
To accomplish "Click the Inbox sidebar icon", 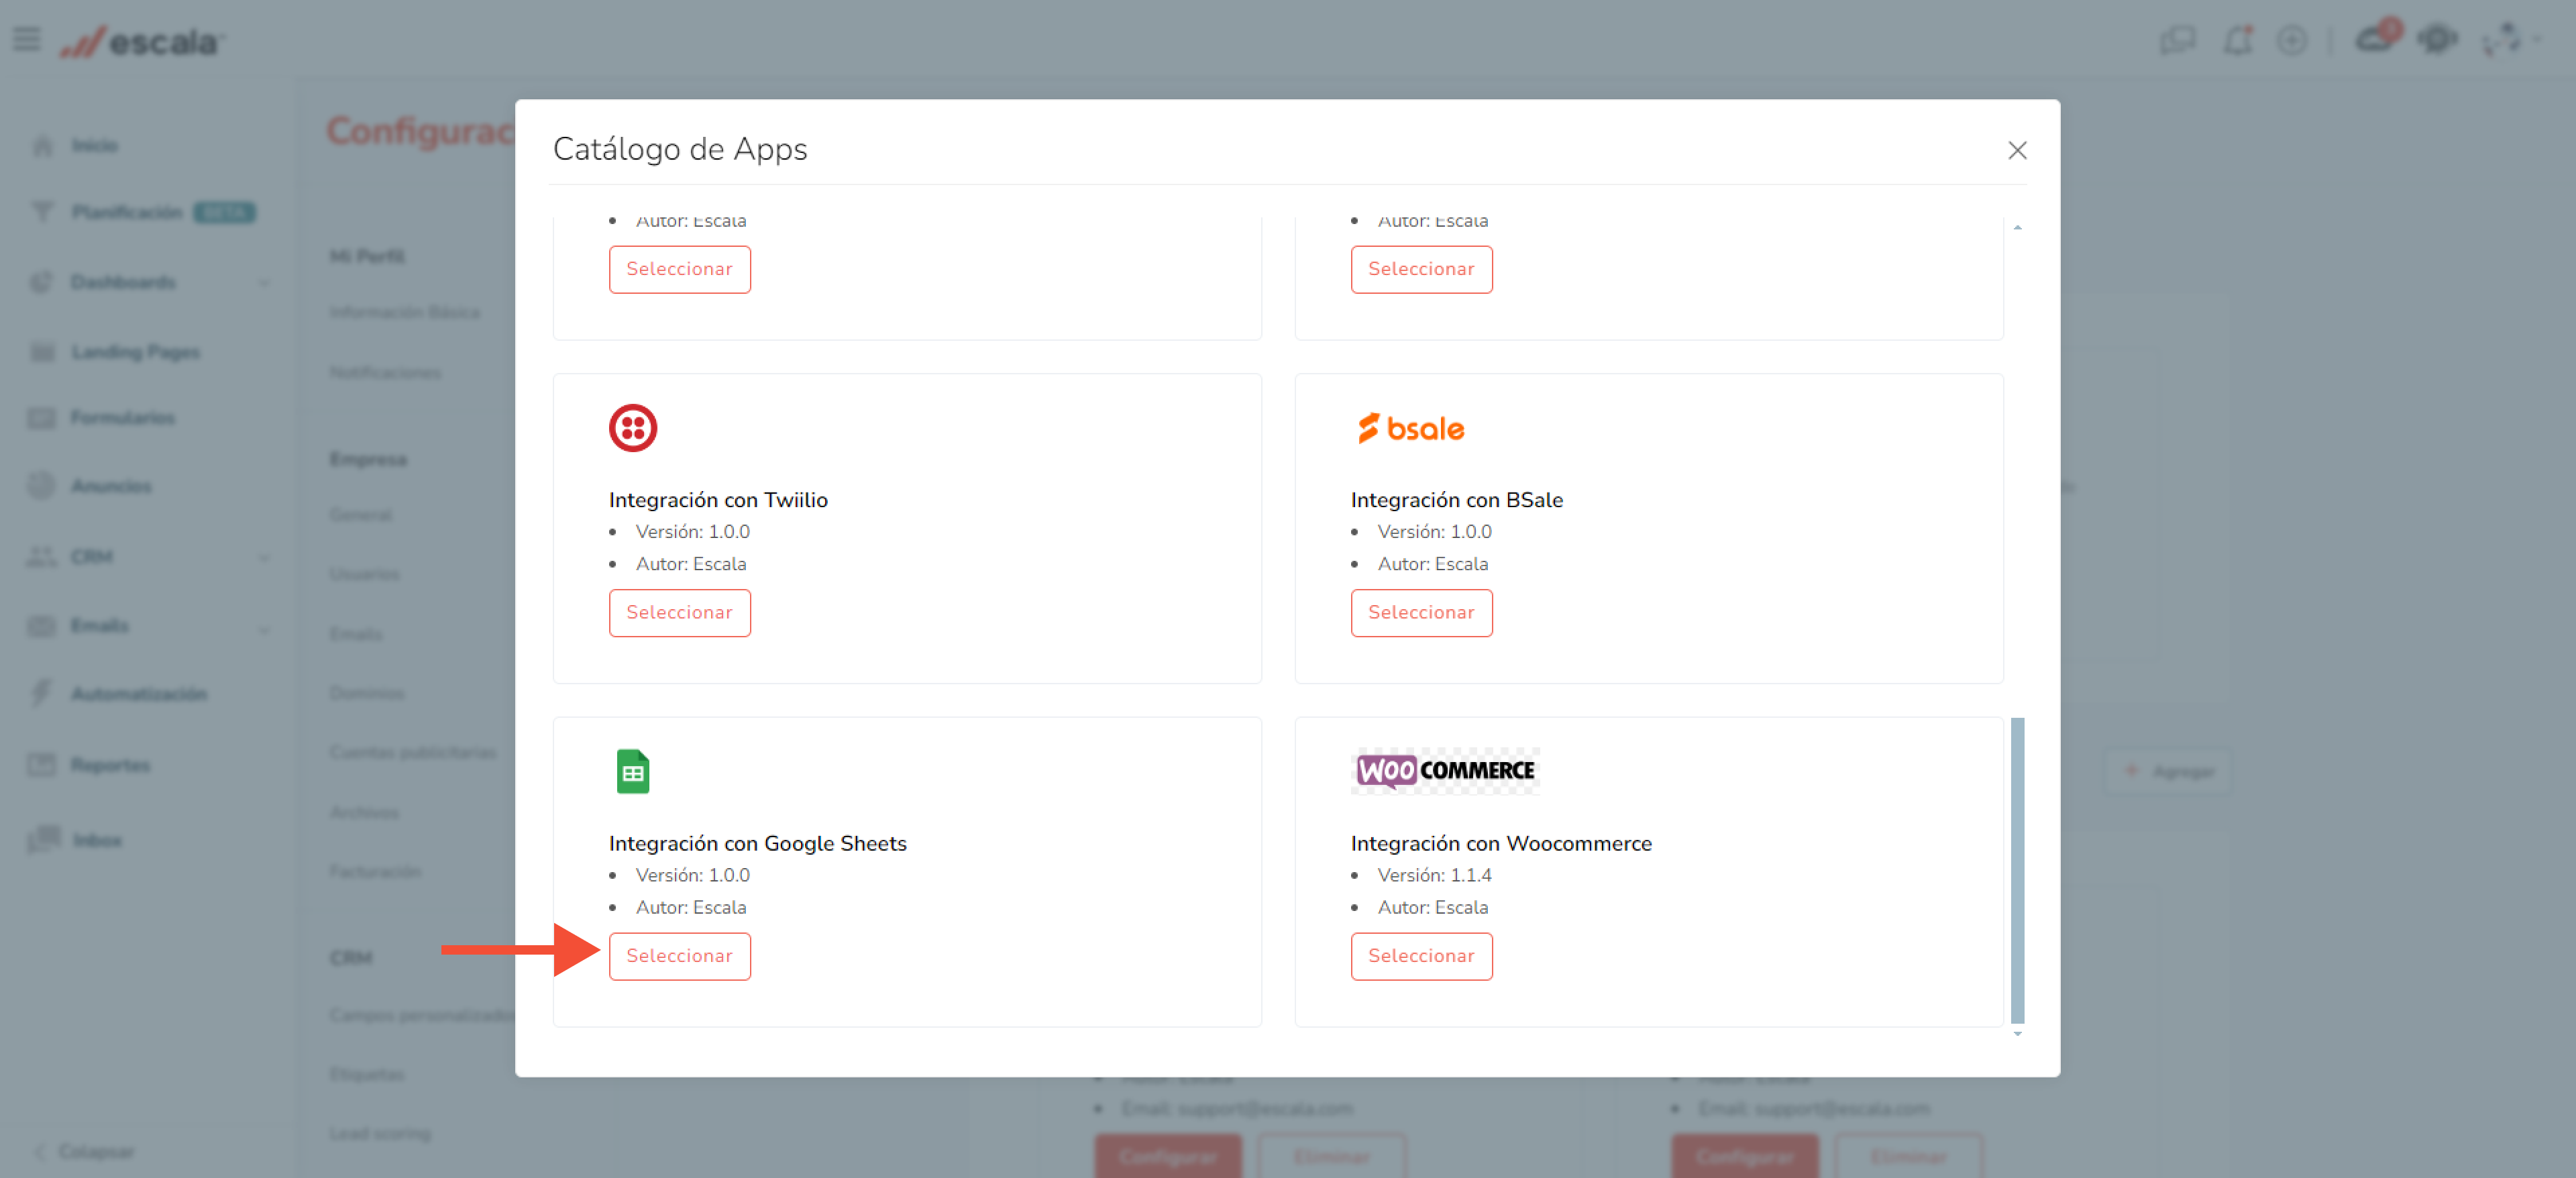I will click(43, 839).
